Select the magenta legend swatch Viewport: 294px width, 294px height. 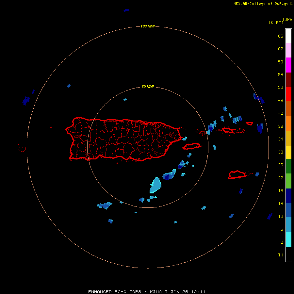pos(288,65)
